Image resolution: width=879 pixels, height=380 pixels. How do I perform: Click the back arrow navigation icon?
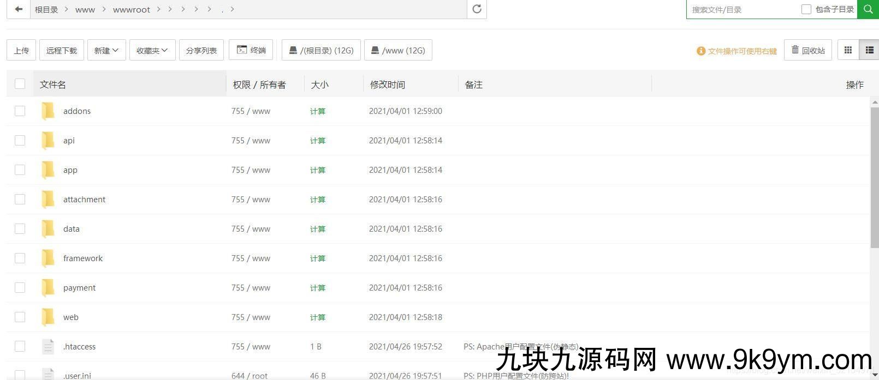(x=19, y=9)
